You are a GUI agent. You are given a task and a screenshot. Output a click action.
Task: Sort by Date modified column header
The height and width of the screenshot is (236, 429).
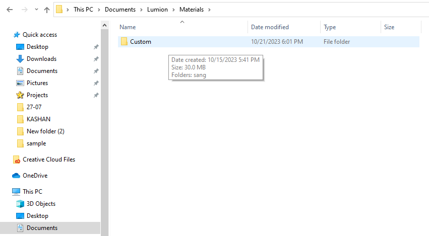coord(270,27)
